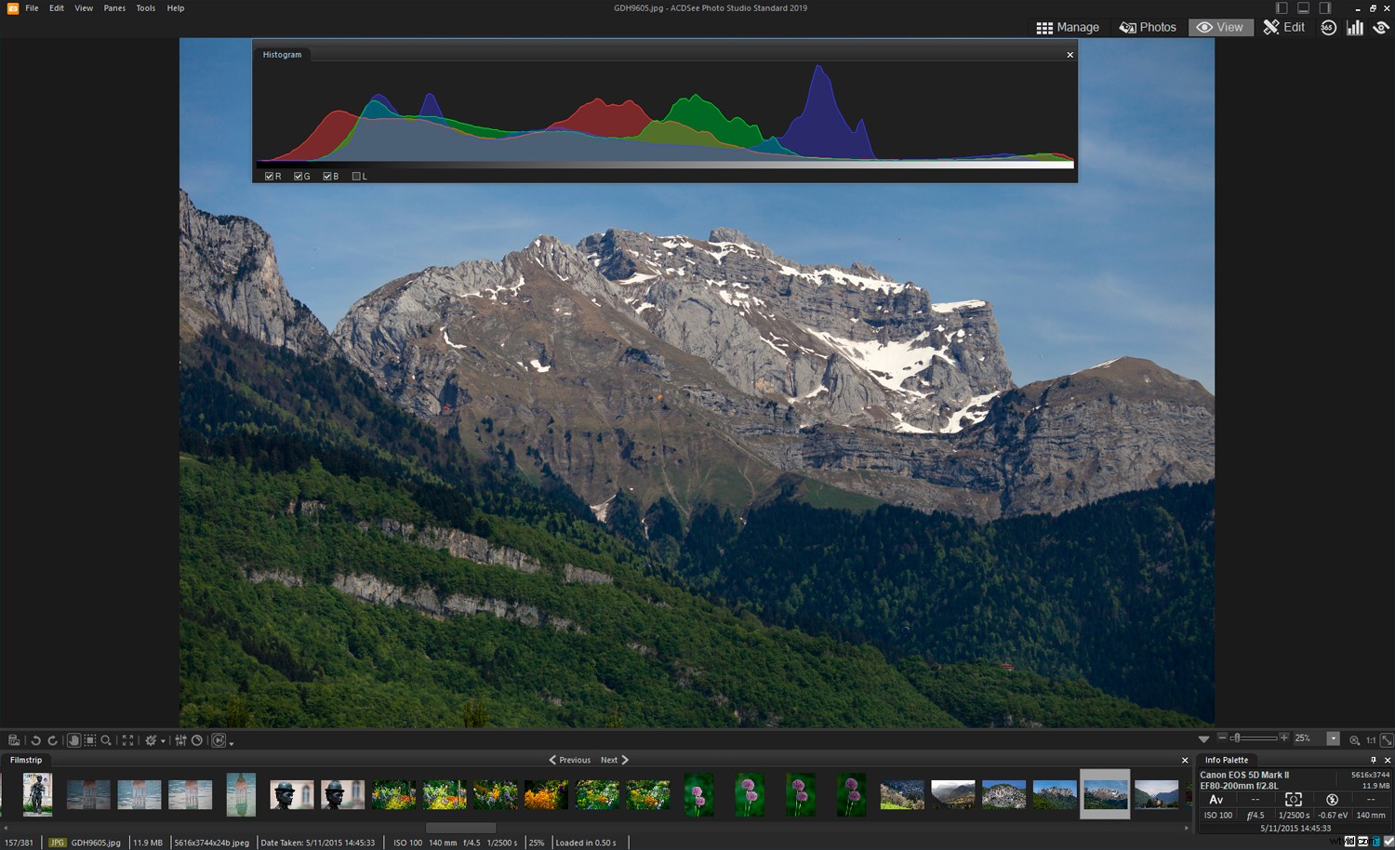Viewport: 1395px width, 850px height.
Task: Open the Tools menu
Action: [145, 7]
